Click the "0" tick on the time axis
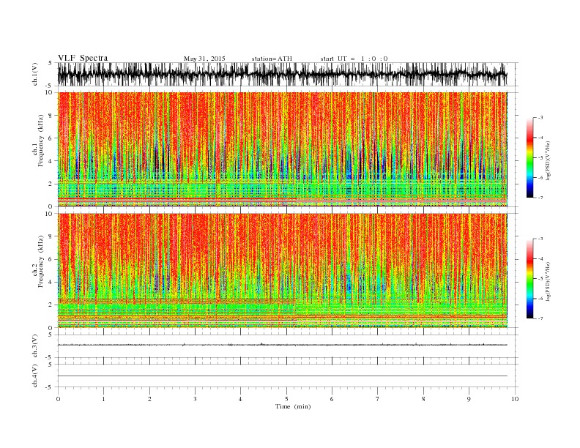This screenshot has width=580, height=448. coord(58,399)
